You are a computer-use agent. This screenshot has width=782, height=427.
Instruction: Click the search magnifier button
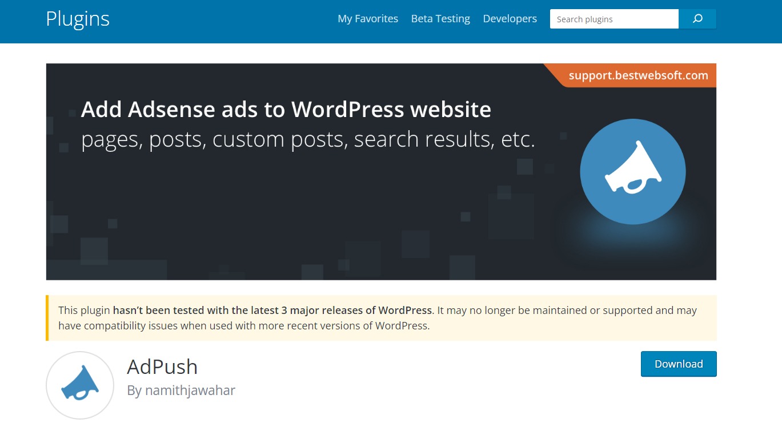pyautogui.click(x=697, y=19)
